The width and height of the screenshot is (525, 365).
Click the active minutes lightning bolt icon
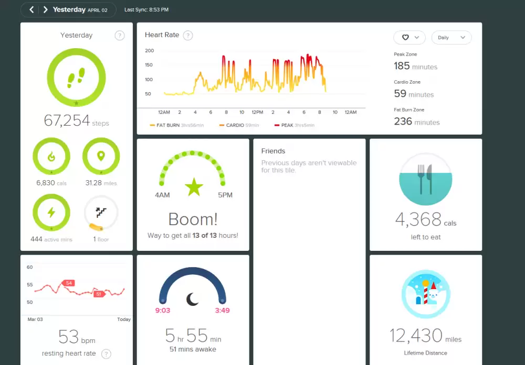51,212
